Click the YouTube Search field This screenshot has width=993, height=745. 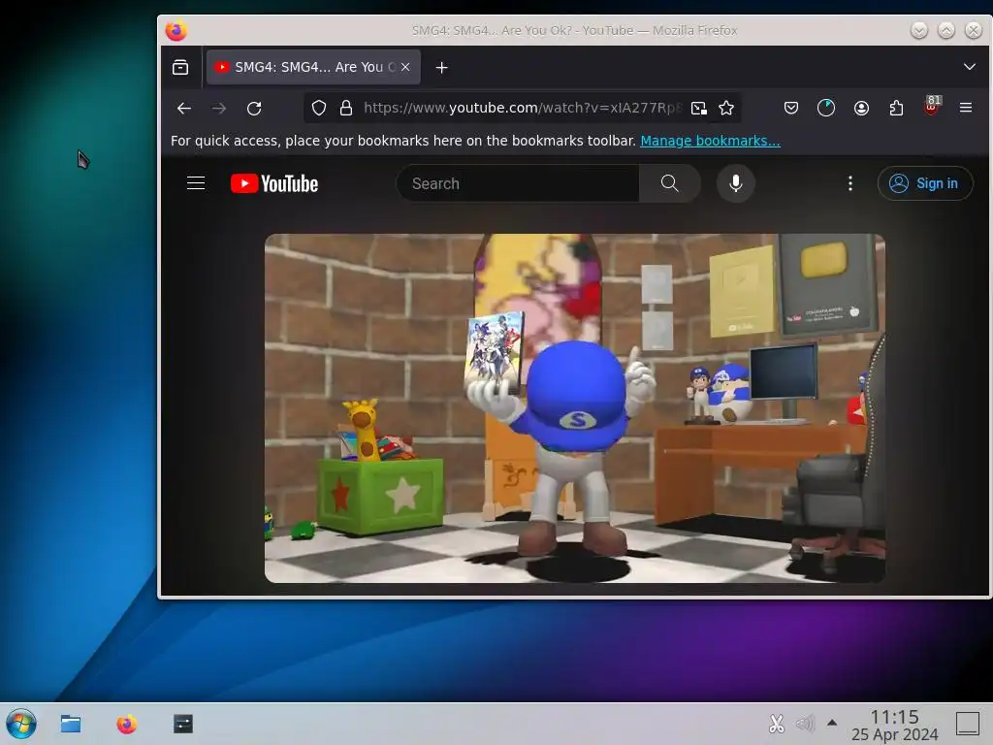[x=518, y=183]
